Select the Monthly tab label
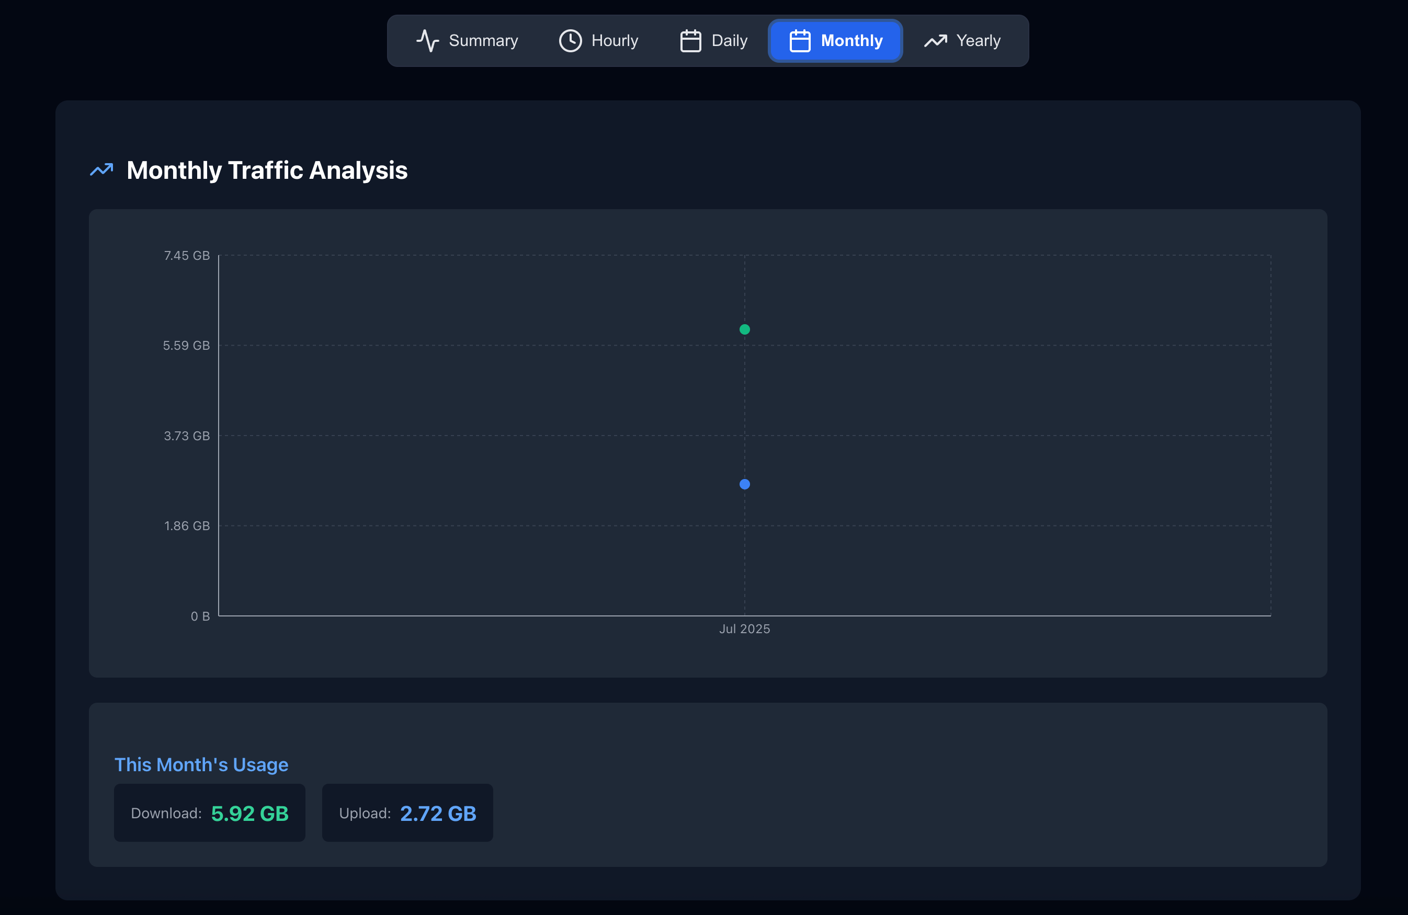This screenshot has width=1408, height=915. tap(851, 41)
